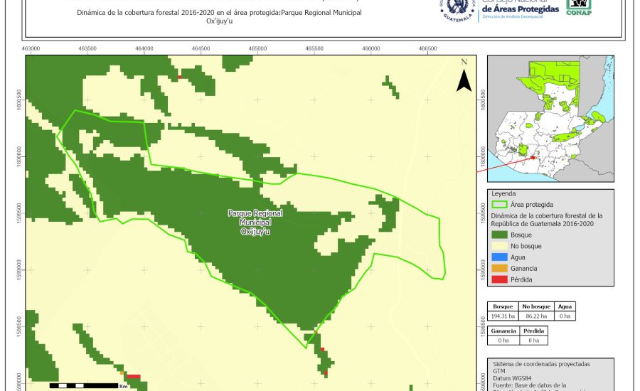
Task: Click the Sistema de coordenadas proyectadas text
Action: tap(540, 364)
